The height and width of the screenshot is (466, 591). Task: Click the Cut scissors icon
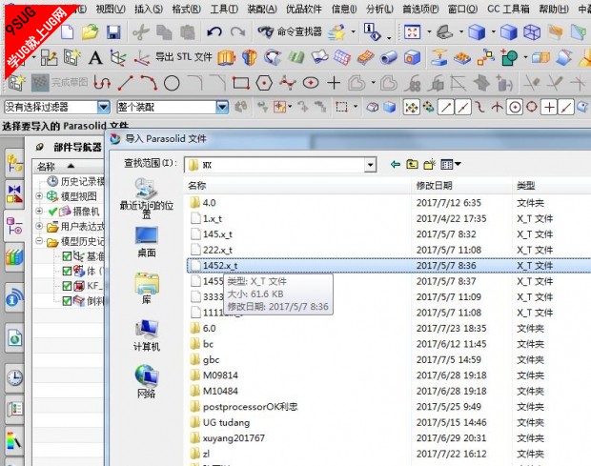tap(141, 32)
